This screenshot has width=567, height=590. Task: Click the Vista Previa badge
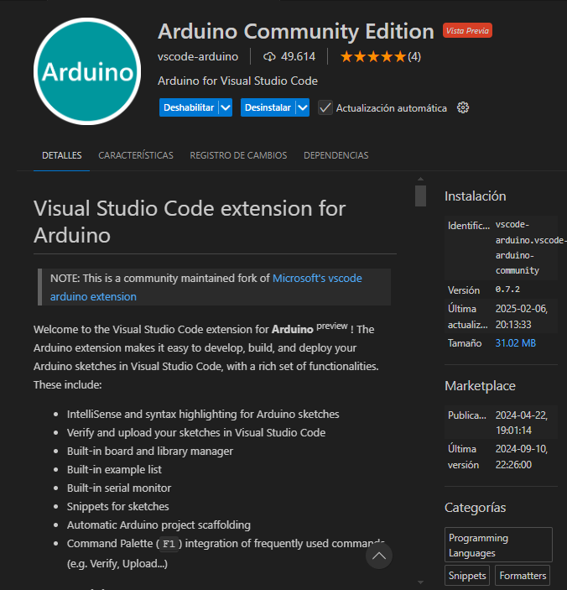click(467, 30)
